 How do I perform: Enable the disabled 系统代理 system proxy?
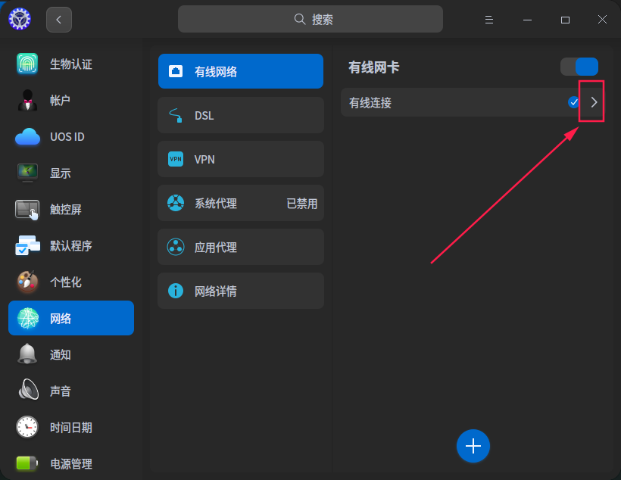tap(240, 203)
